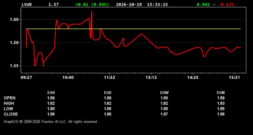The width and height of the screenshot is (253, 135).
Task: Click the EOW HIGH value 1.62
Action: pyautogui.click(x=164, y=103)
